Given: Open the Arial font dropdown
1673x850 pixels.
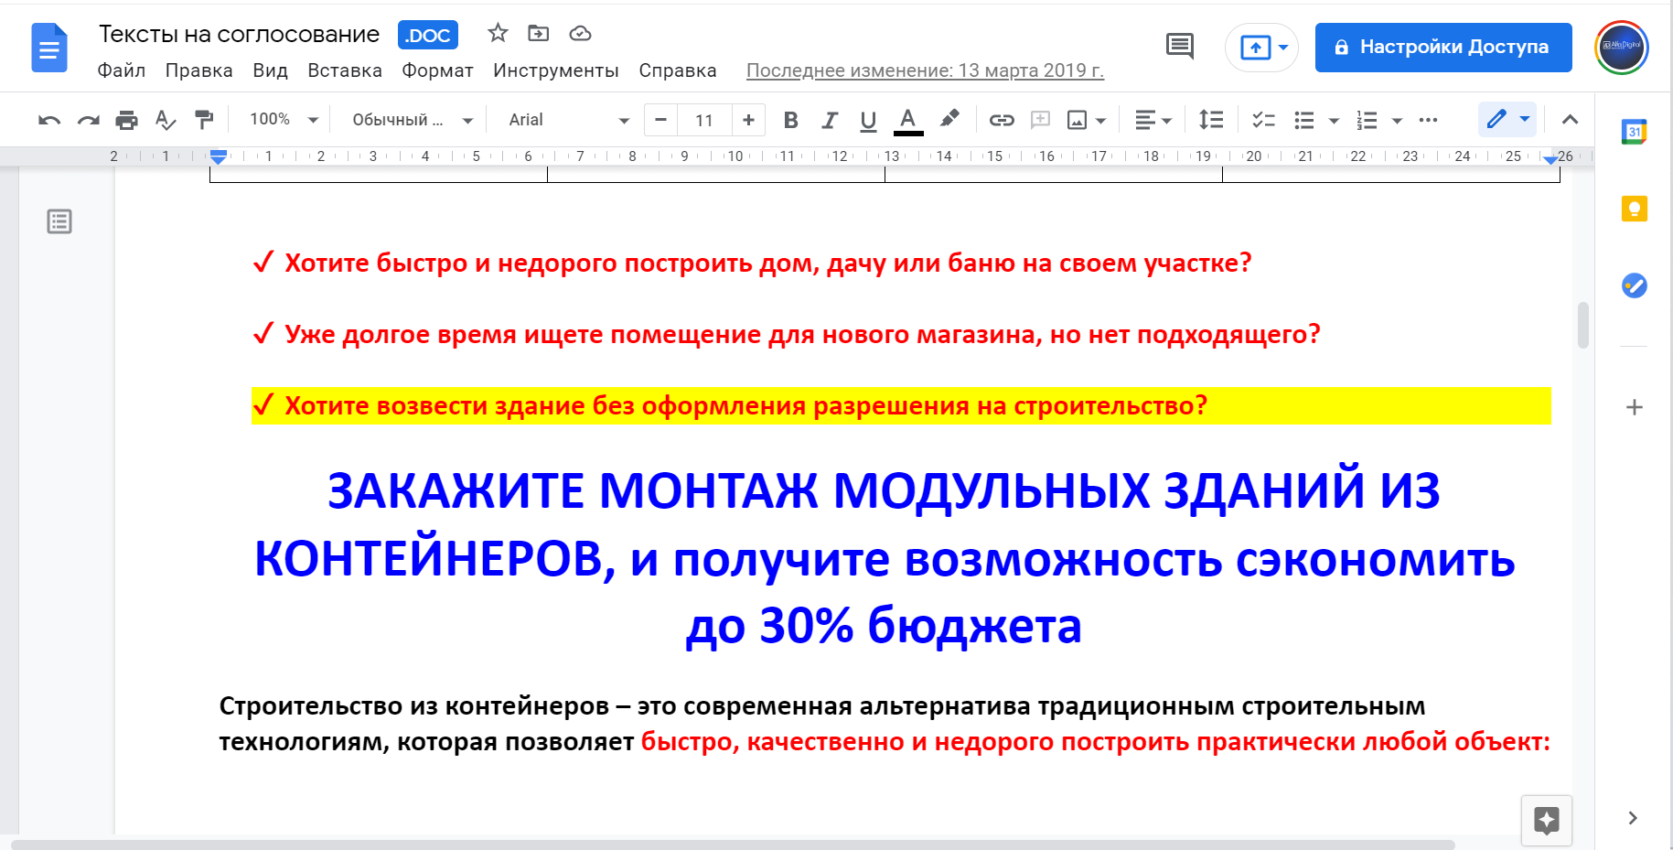Looking at the screenshot, I should 569,120.
